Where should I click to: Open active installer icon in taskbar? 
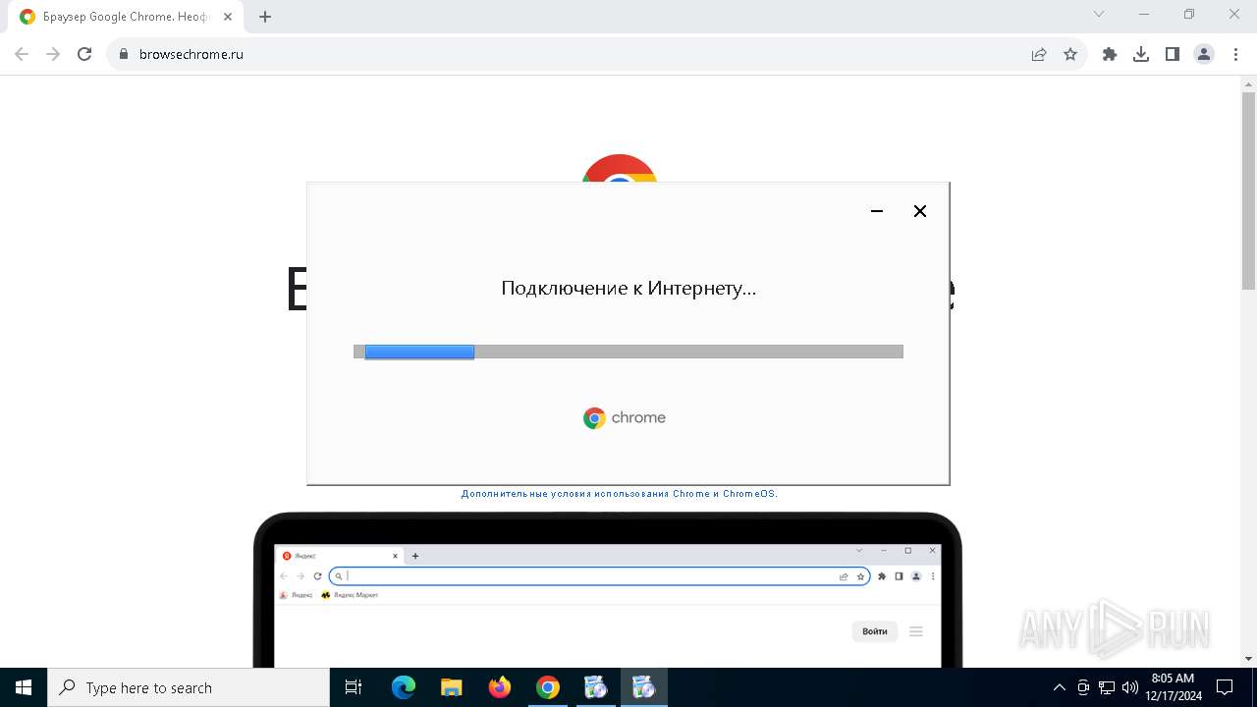[x=644, y=687]
